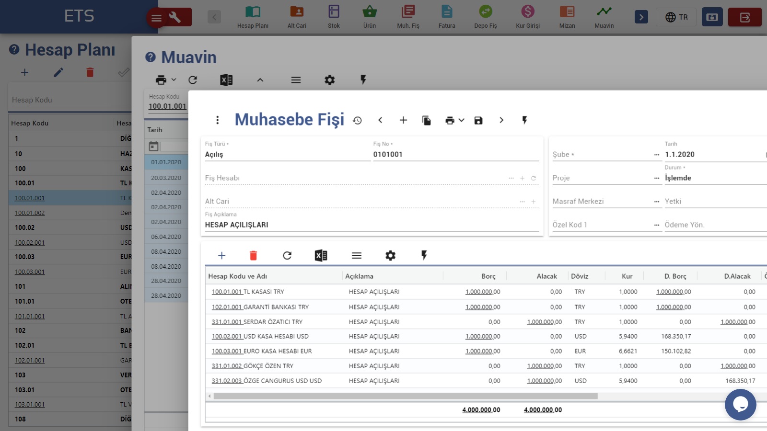This screenshot has width=767, height=431.
Task: Open the TR language selector
Action: coord(676,17)
